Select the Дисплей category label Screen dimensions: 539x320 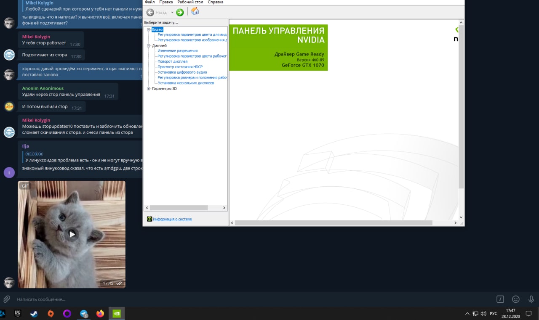[159, 45]
